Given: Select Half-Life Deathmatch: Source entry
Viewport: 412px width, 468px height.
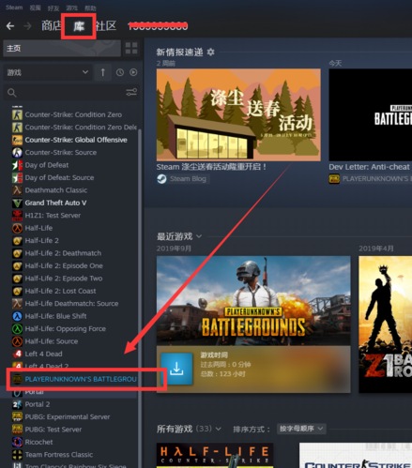Looking at the screenshot, I should [x=71, y=304].
